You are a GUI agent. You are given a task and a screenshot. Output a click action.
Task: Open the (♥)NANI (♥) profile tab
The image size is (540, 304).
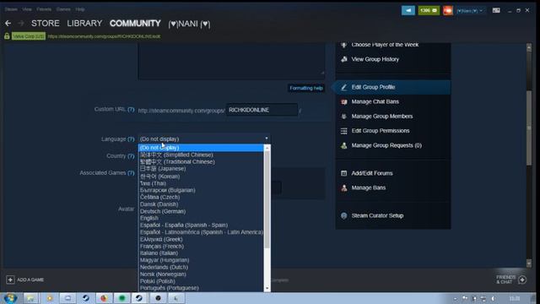point(189,24)
